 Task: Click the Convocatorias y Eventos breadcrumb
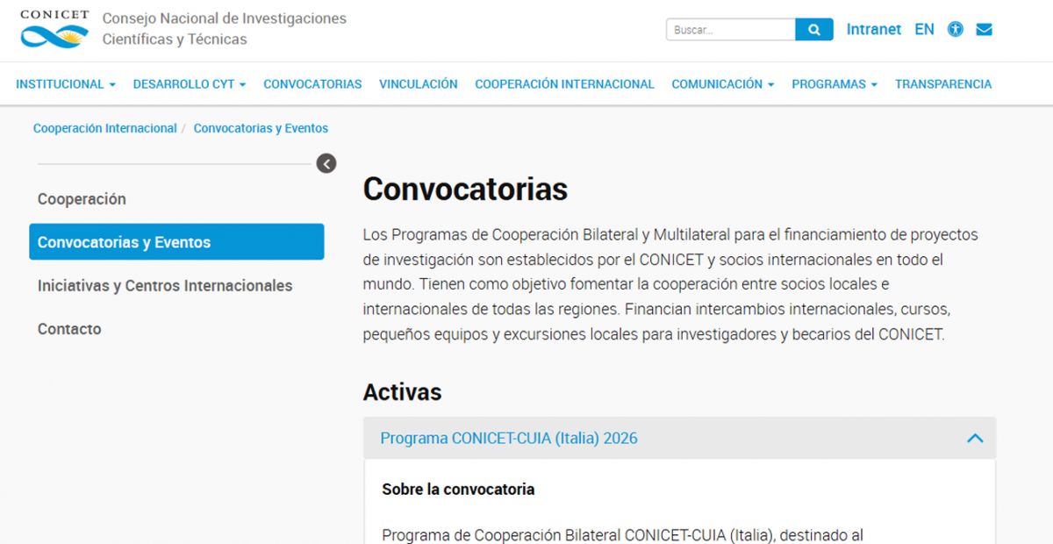(261, 128)
